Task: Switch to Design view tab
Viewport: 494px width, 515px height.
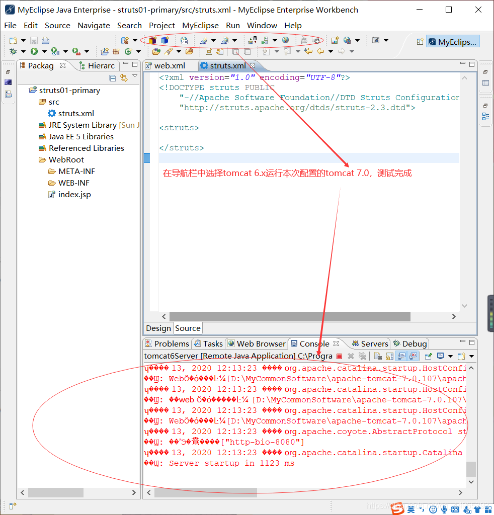Action: (x=158, y=328)
